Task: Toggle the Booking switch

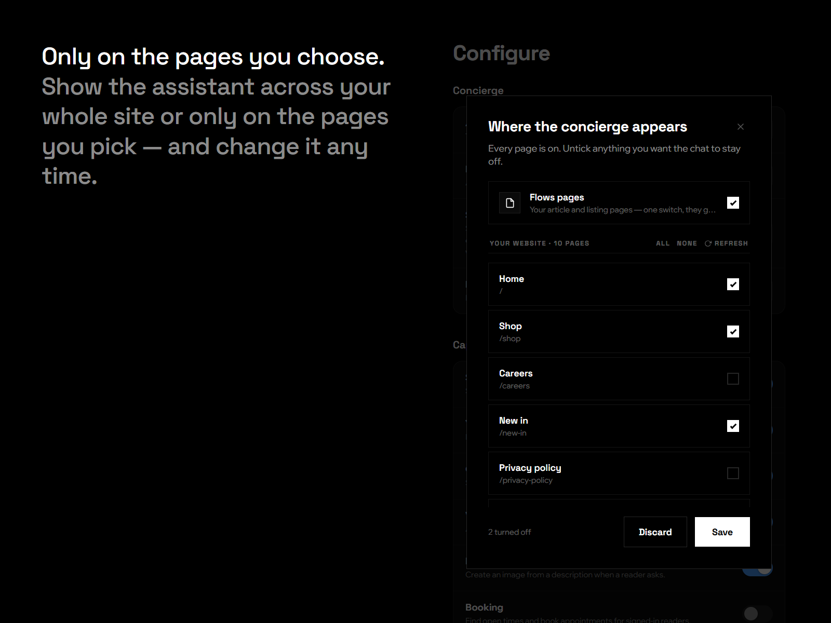Action: click(x=758, y=614)
